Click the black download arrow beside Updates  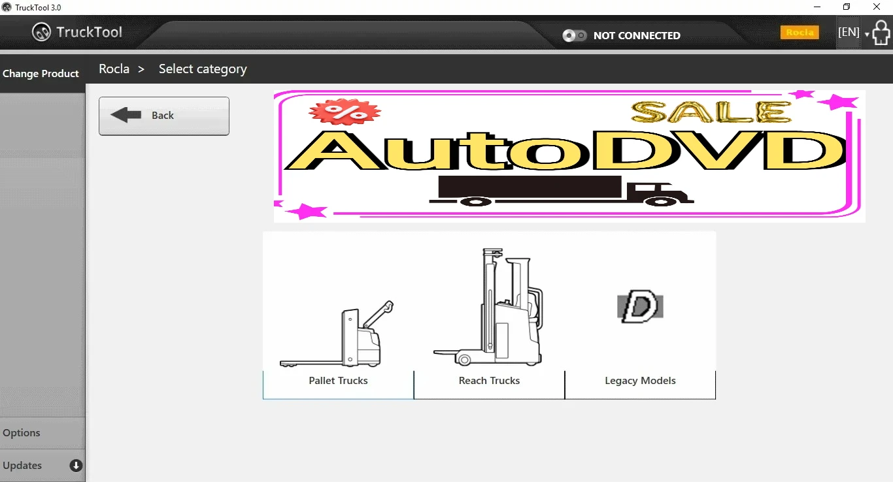click(x=76, y=466)
